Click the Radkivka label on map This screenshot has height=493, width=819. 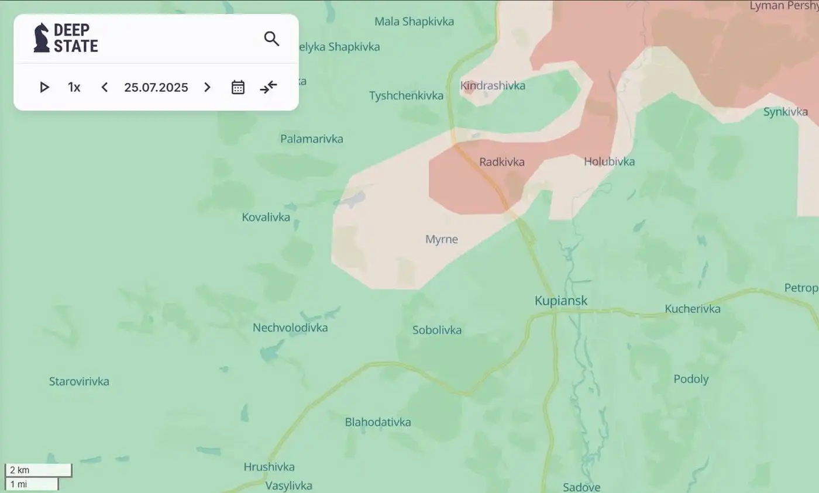click(x=502, y=161)
